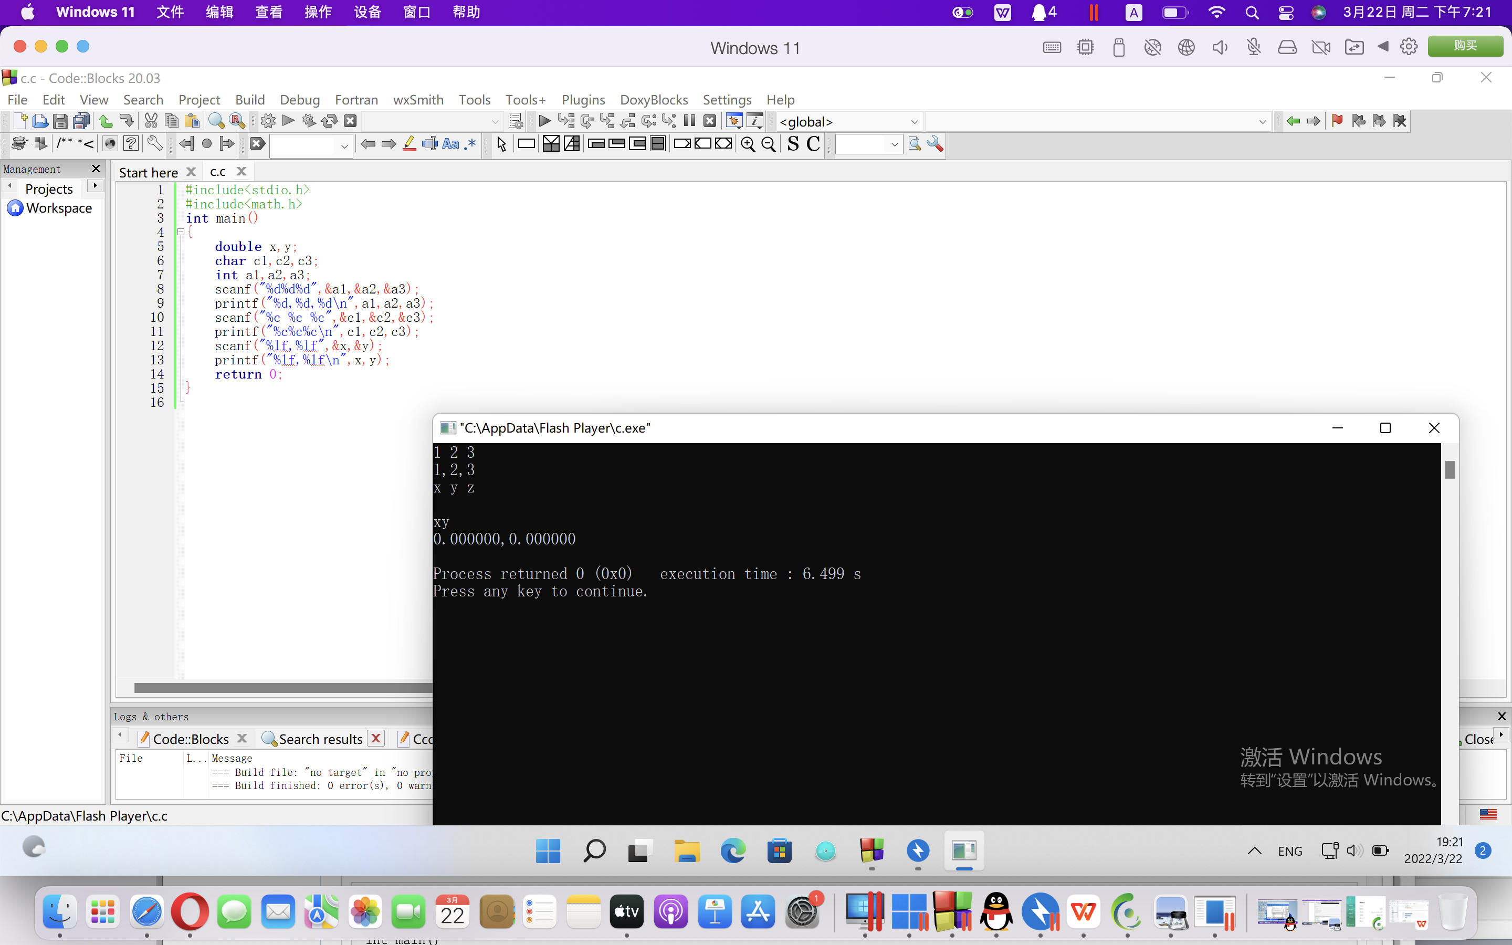1512x945 pixels.
Task: Click the Cut scissors icon
Action: pos(151,121)
